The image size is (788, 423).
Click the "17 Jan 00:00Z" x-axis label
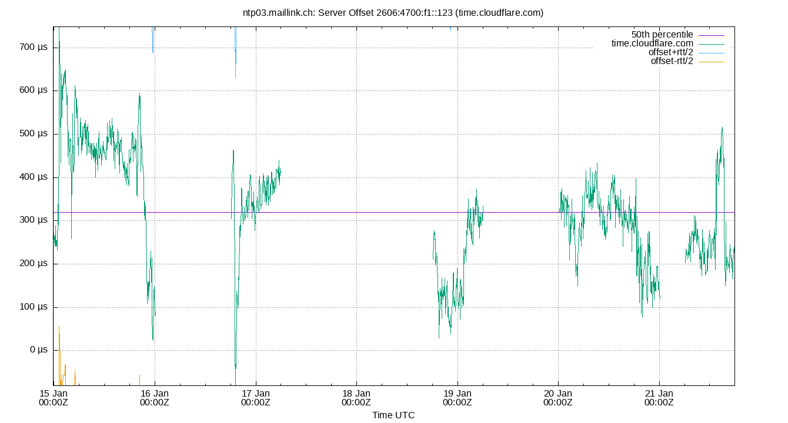point(255,398)
